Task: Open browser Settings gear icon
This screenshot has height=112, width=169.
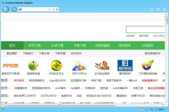Action: coord(164,9)
